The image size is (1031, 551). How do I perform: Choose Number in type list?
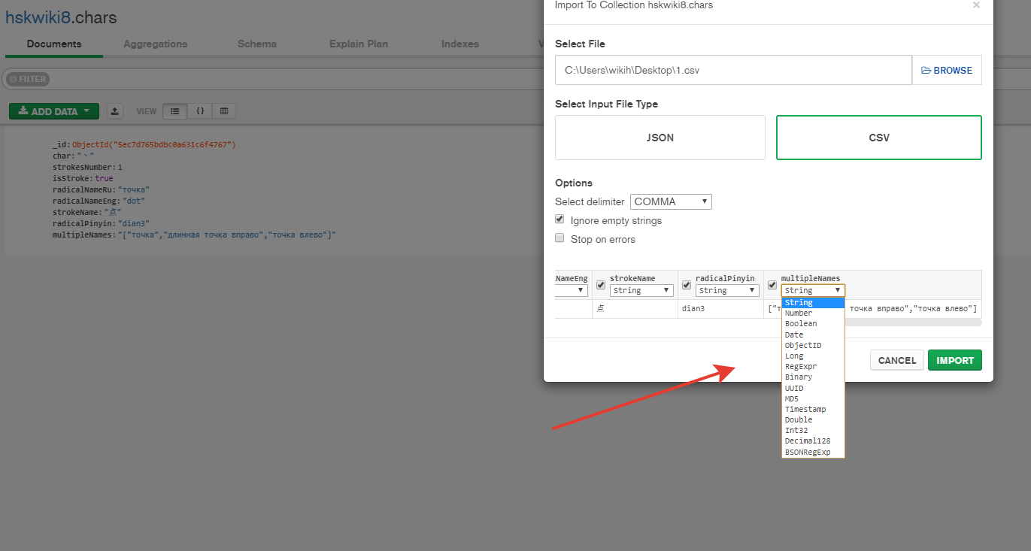click(813, 313)
